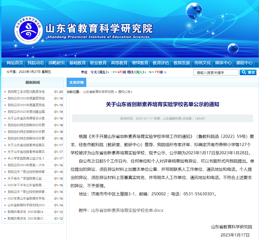The width and height of the screenshot is (259, 240).
Task: Open 传统文化 navigation item
Action: click(202, 63)
